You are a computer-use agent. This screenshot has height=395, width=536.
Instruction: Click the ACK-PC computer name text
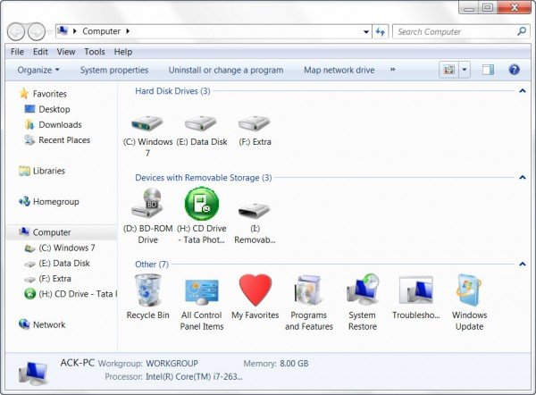tap(77, 363)
